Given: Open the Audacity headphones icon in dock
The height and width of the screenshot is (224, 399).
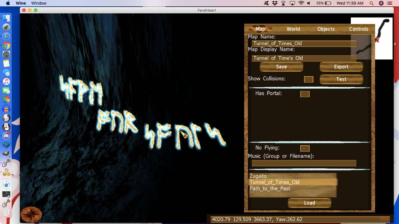Looking at the screenshot, I should (6, 109).
